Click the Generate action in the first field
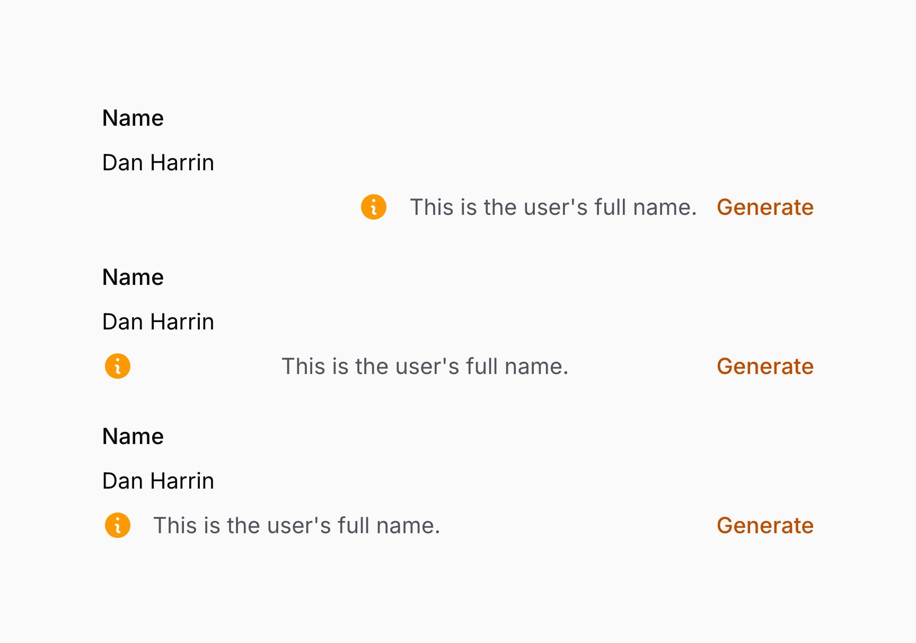Viewport: 916px width, 643px height. [765, 207]
